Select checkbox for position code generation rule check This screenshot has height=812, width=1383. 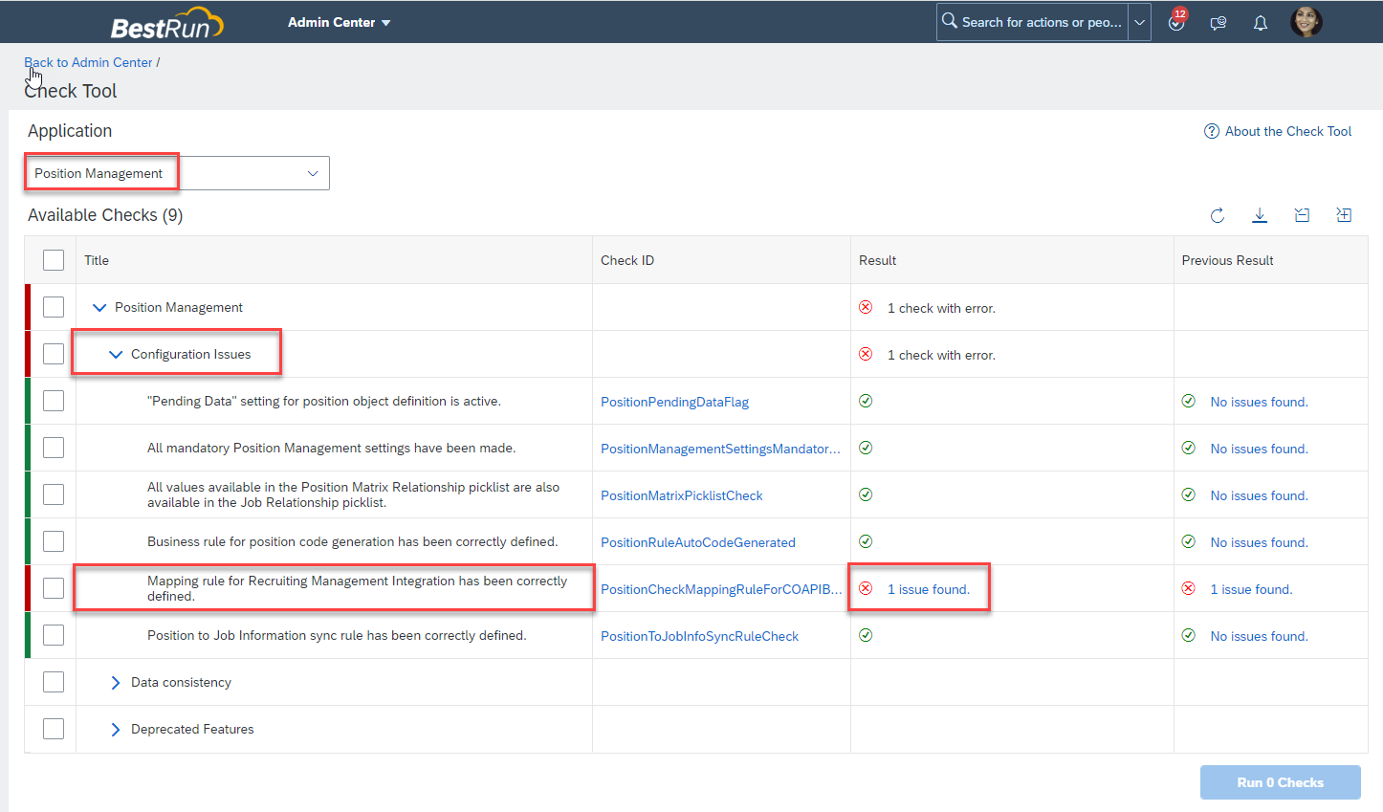(x=54, y=541)
